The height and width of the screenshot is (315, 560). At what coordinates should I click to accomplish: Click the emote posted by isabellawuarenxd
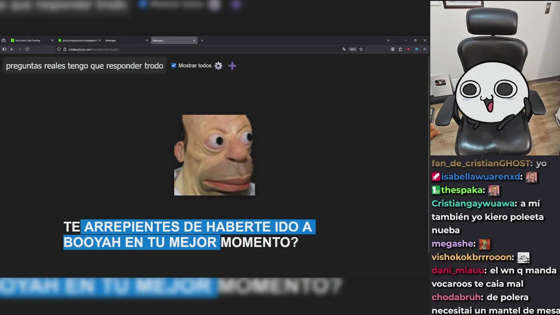tap(532, 177)
